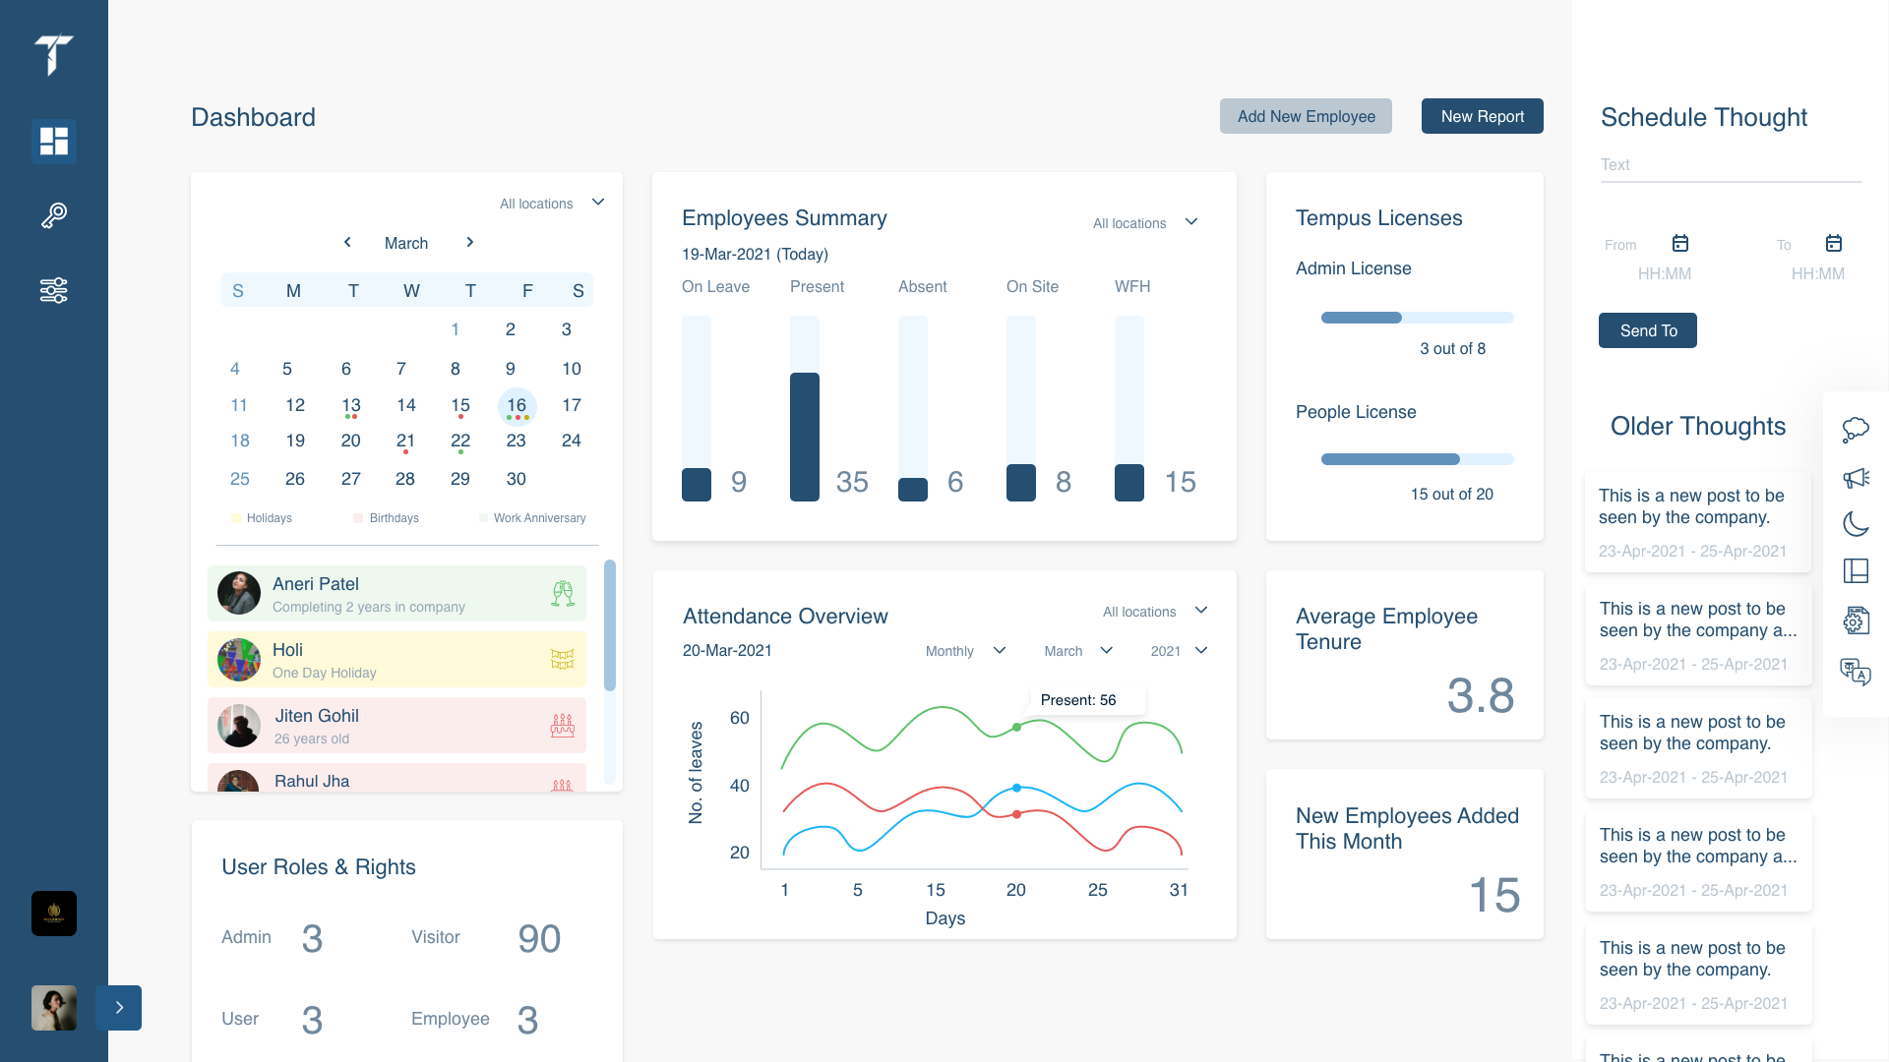1889x1062 pixels.
Task: Select the language translation icon
Action: point(1857,672)
